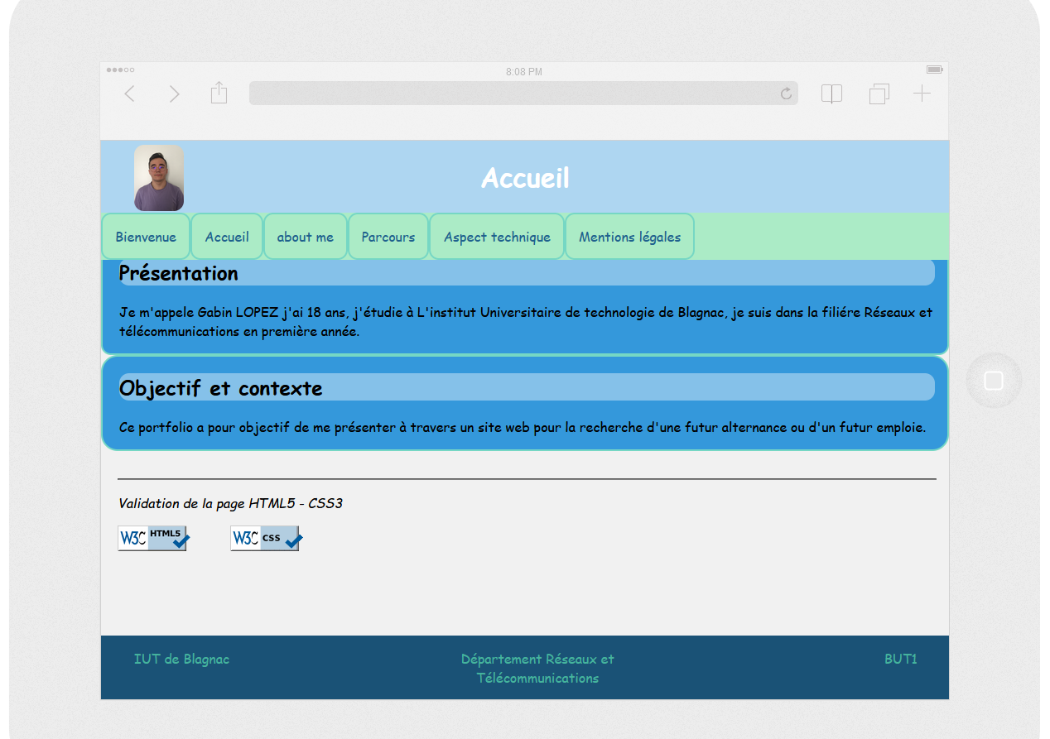Show all tabs with the tabs icon
Screen dimensions: 1050x739
point(879,94)
